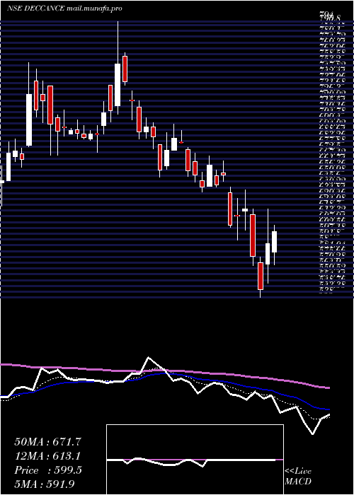
Task: Click the 50MA : 671.7 value
Action: pyautogui.click(x=47, y=442)
